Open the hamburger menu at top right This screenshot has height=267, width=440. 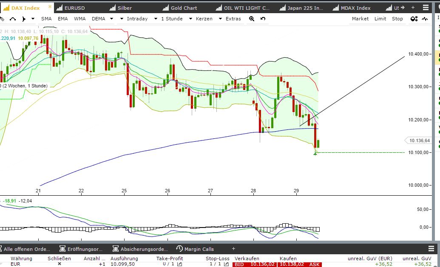(x=426, y=7)
